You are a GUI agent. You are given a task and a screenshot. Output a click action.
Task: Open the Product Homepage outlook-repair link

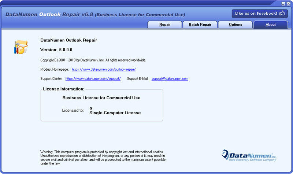pyautogui.click(x=104, y=69)
